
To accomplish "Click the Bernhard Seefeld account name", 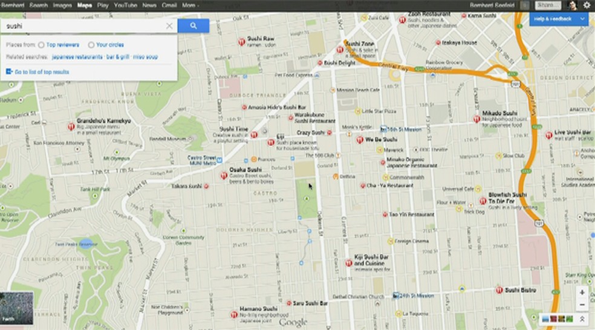I will coord(492,5).
